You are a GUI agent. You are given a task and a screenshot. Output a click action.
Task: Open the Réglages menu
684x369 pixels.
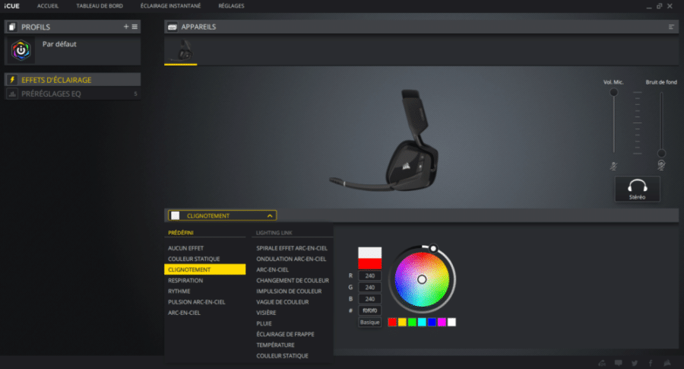coord(231,5)
